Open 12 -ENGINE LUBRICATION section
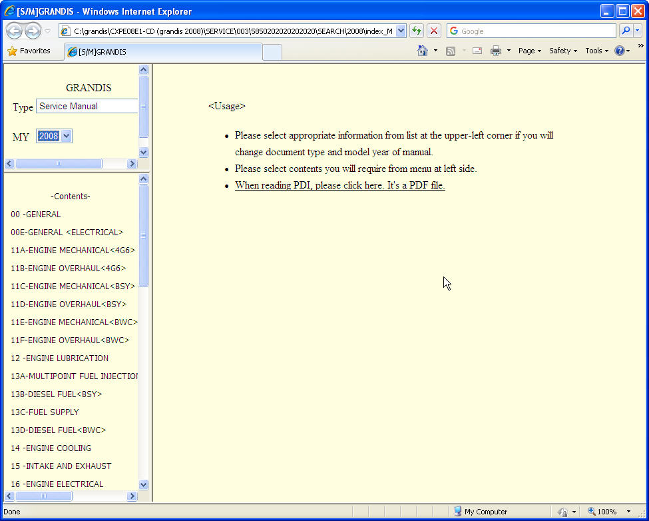 click(x=60, y=358)
